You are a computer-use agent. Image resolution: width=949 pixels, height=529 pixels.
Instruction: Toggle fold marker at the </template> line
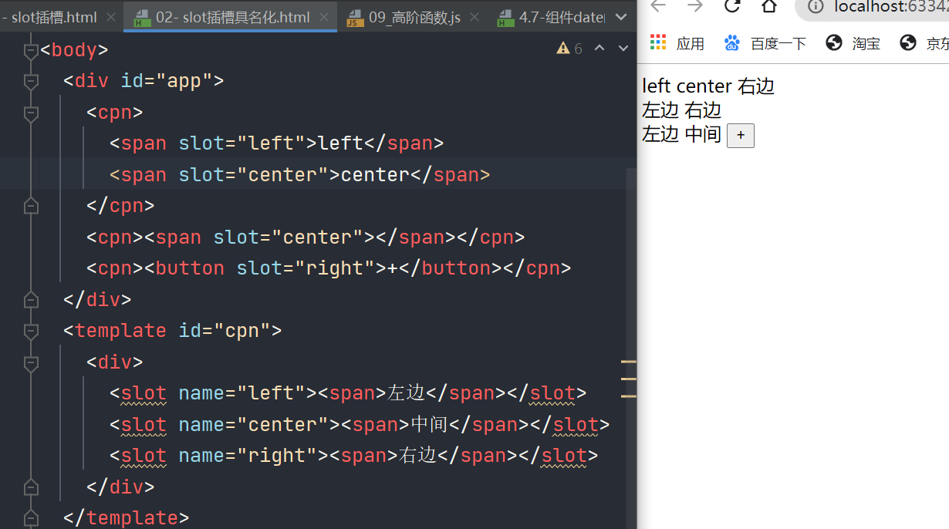click(x=31, y=517)
